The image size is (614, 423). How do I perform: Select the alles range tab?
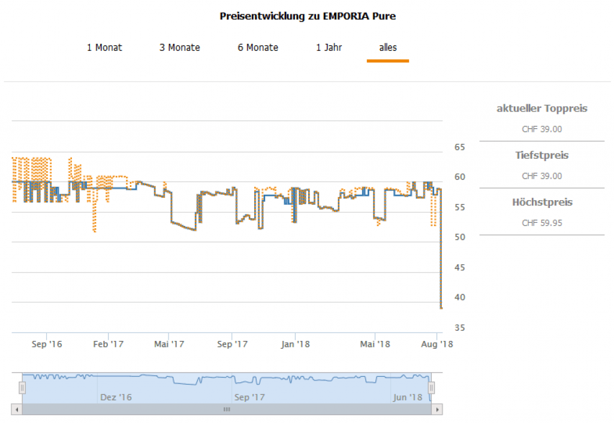point(388,47)
